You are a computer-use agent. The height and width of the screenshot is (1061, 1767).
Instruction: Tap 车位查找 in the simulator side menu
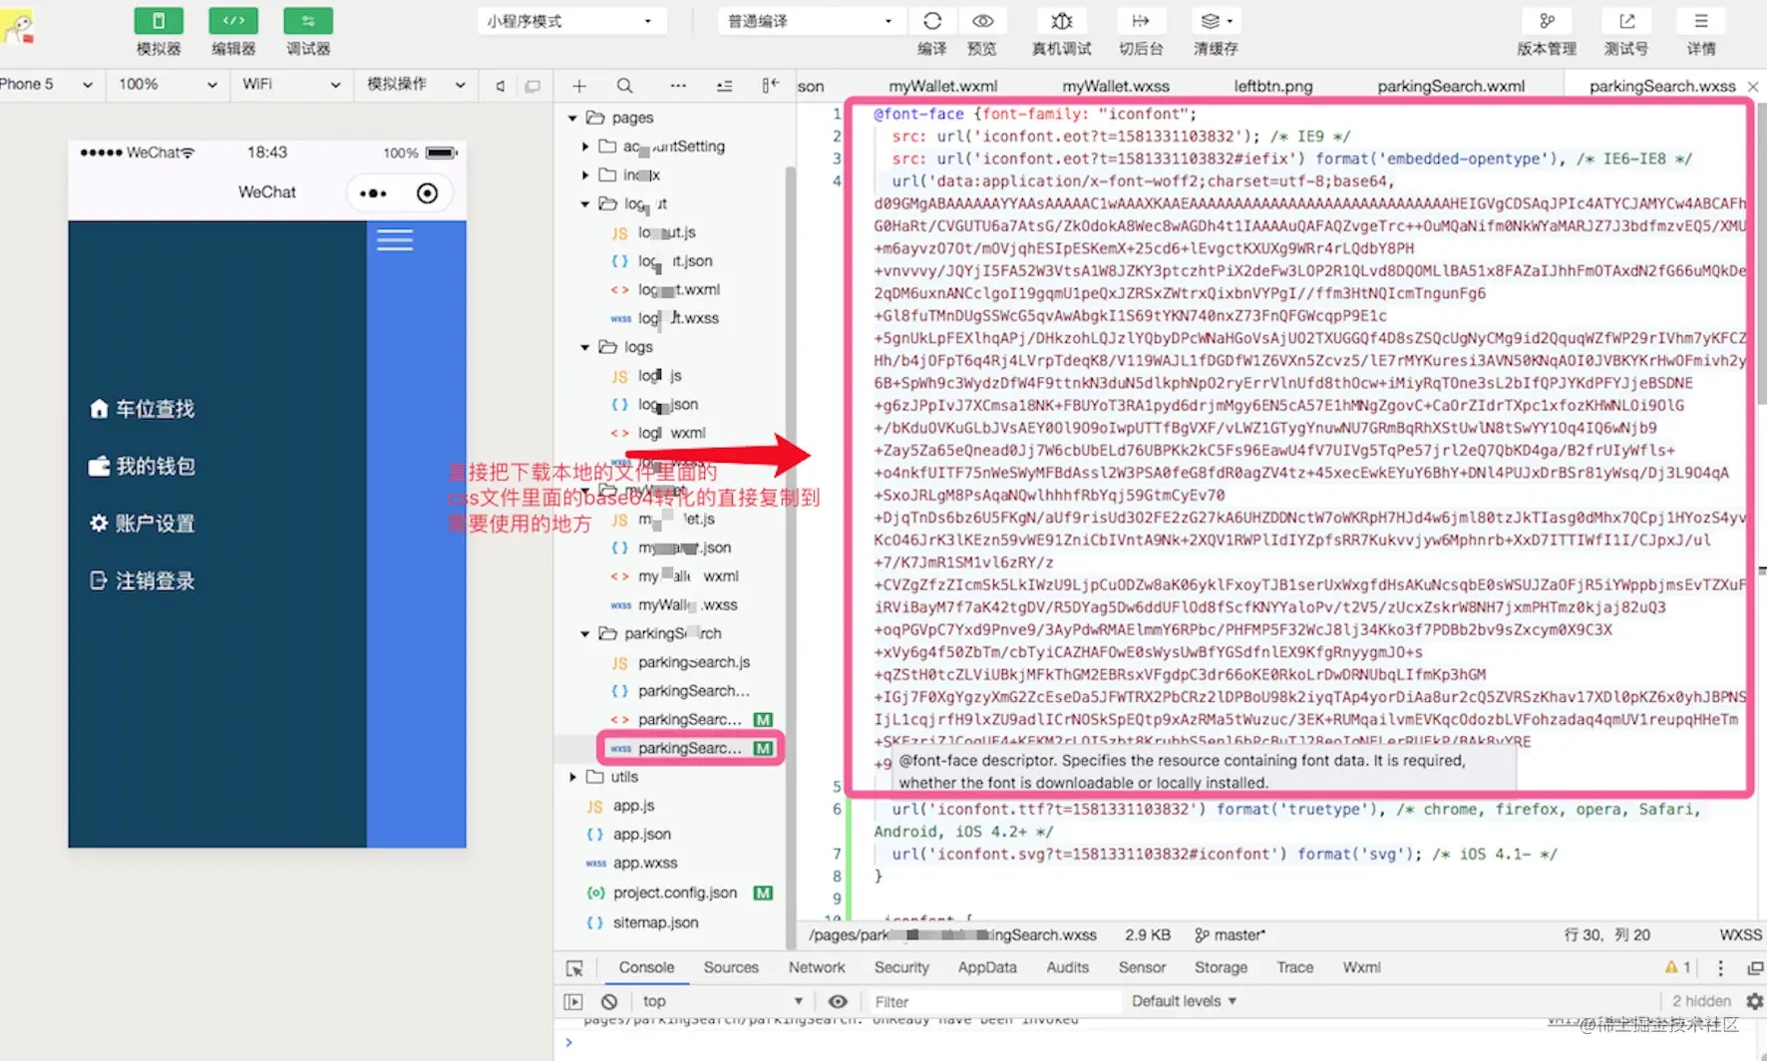pyautogui.click(x=142, y=409)
